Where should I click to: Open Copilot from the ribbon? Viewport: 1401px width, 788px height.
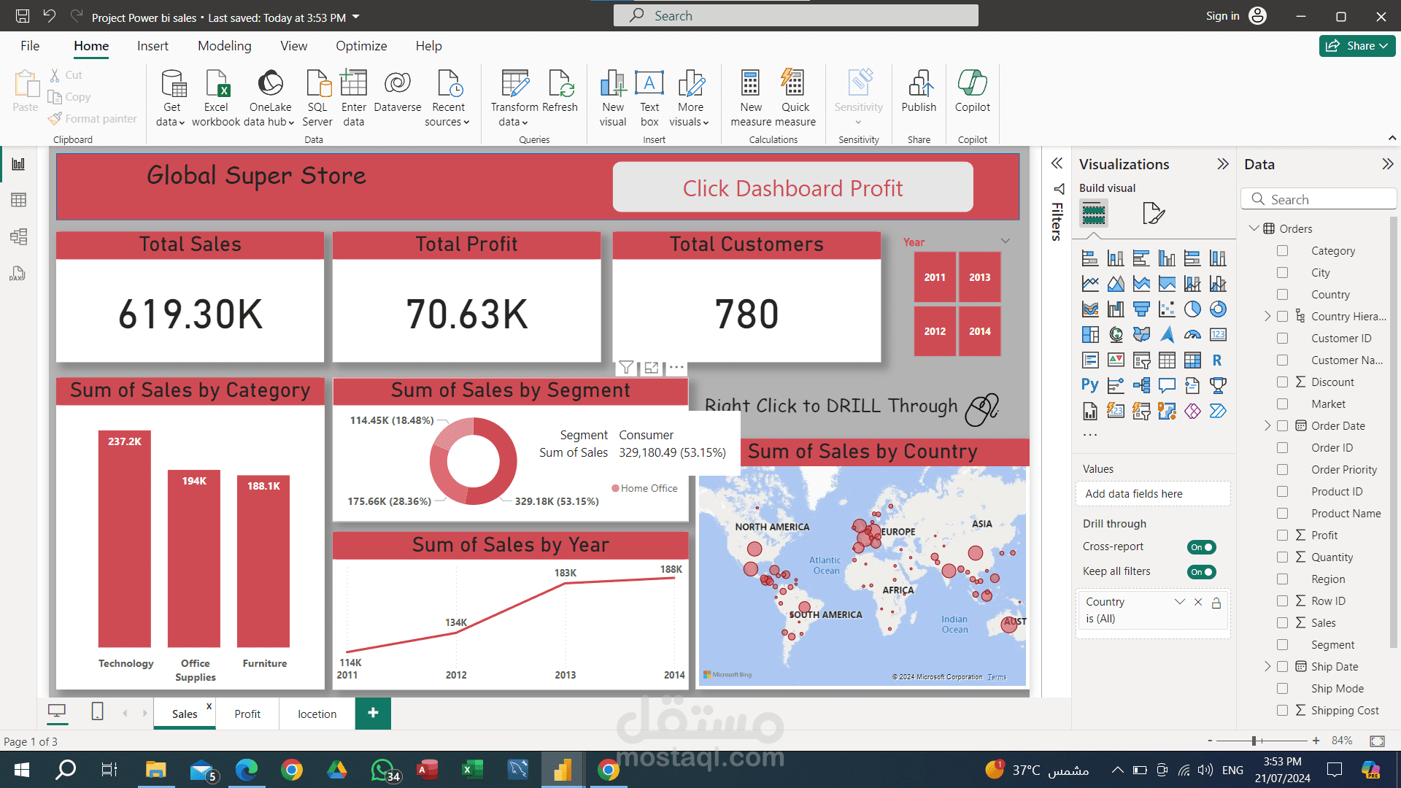(x=972, y=84)
